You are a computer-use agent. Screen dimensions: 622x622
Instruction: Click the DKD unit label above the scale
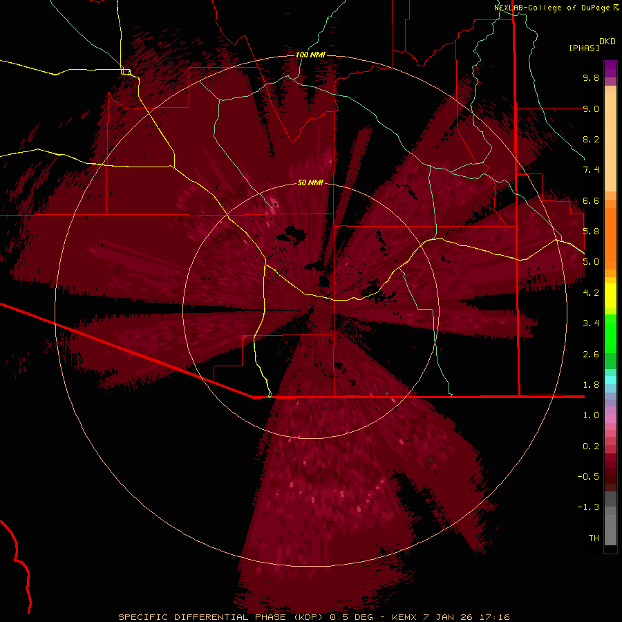click(x=607, y=41)
